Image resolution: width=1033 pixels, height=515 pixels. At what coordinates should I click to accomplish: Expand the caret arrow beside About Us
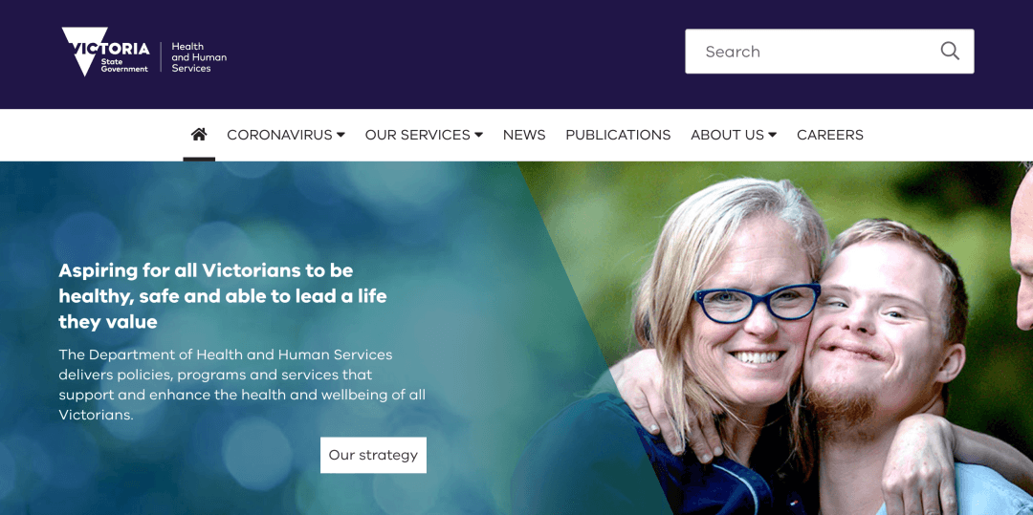click(772, 135)
